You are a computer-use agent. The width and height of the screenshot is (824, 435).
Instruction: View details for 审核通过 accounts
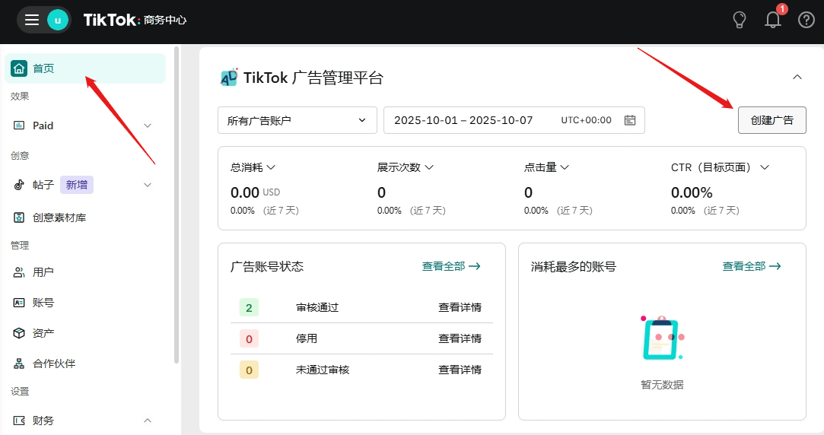[x=460, y=307]
